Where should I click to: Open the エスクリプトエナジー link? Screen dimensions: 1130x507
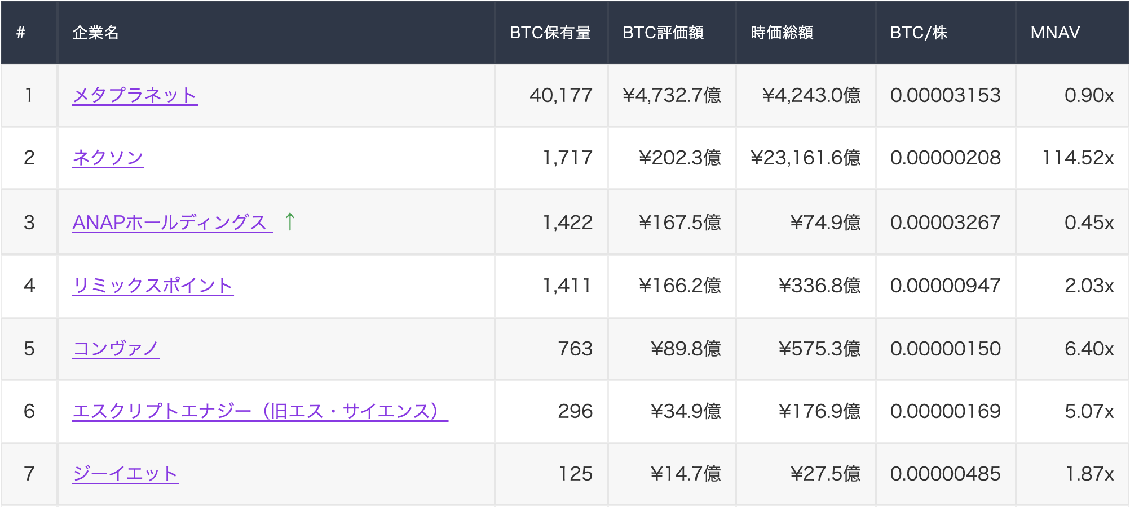(x=260, y=411)
